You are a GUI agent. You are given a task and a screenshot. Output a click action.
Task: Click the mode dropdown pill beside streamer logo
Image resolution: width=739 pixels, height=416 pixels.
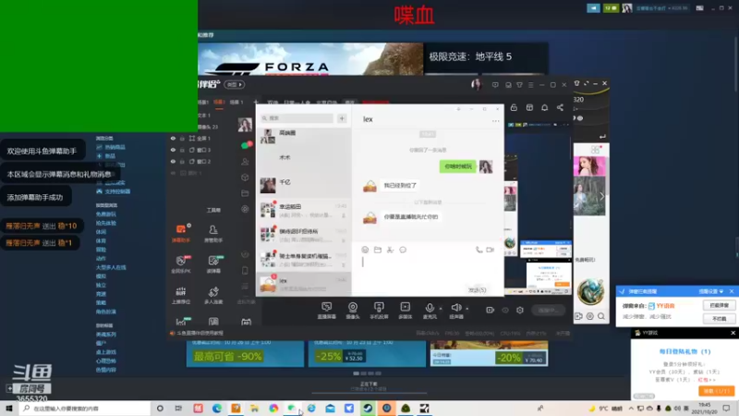click(235, 84)
